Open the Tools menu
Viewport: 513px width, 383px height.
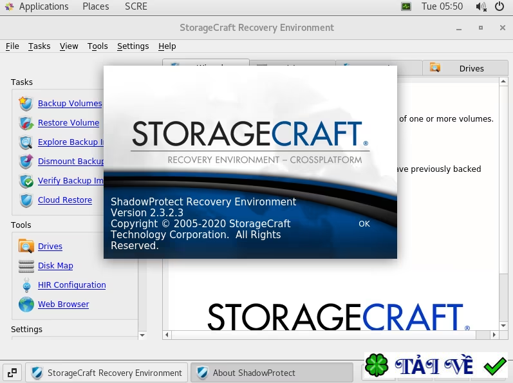(97, 46)
